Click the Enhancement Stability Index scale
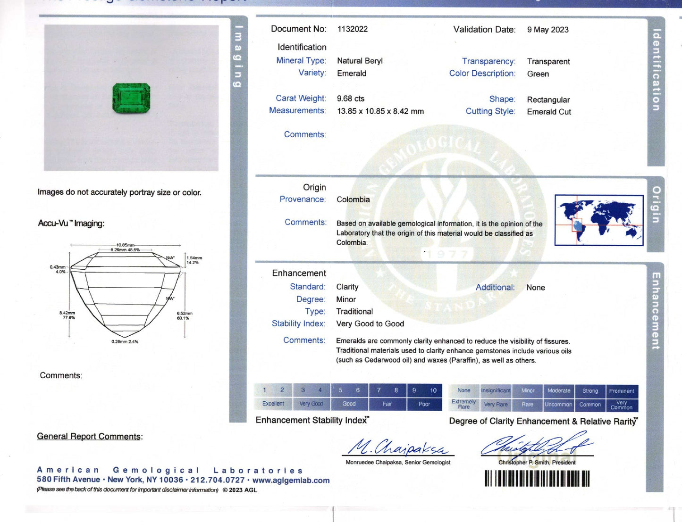Viewport: 682px width, 522px height. point(349,398)
